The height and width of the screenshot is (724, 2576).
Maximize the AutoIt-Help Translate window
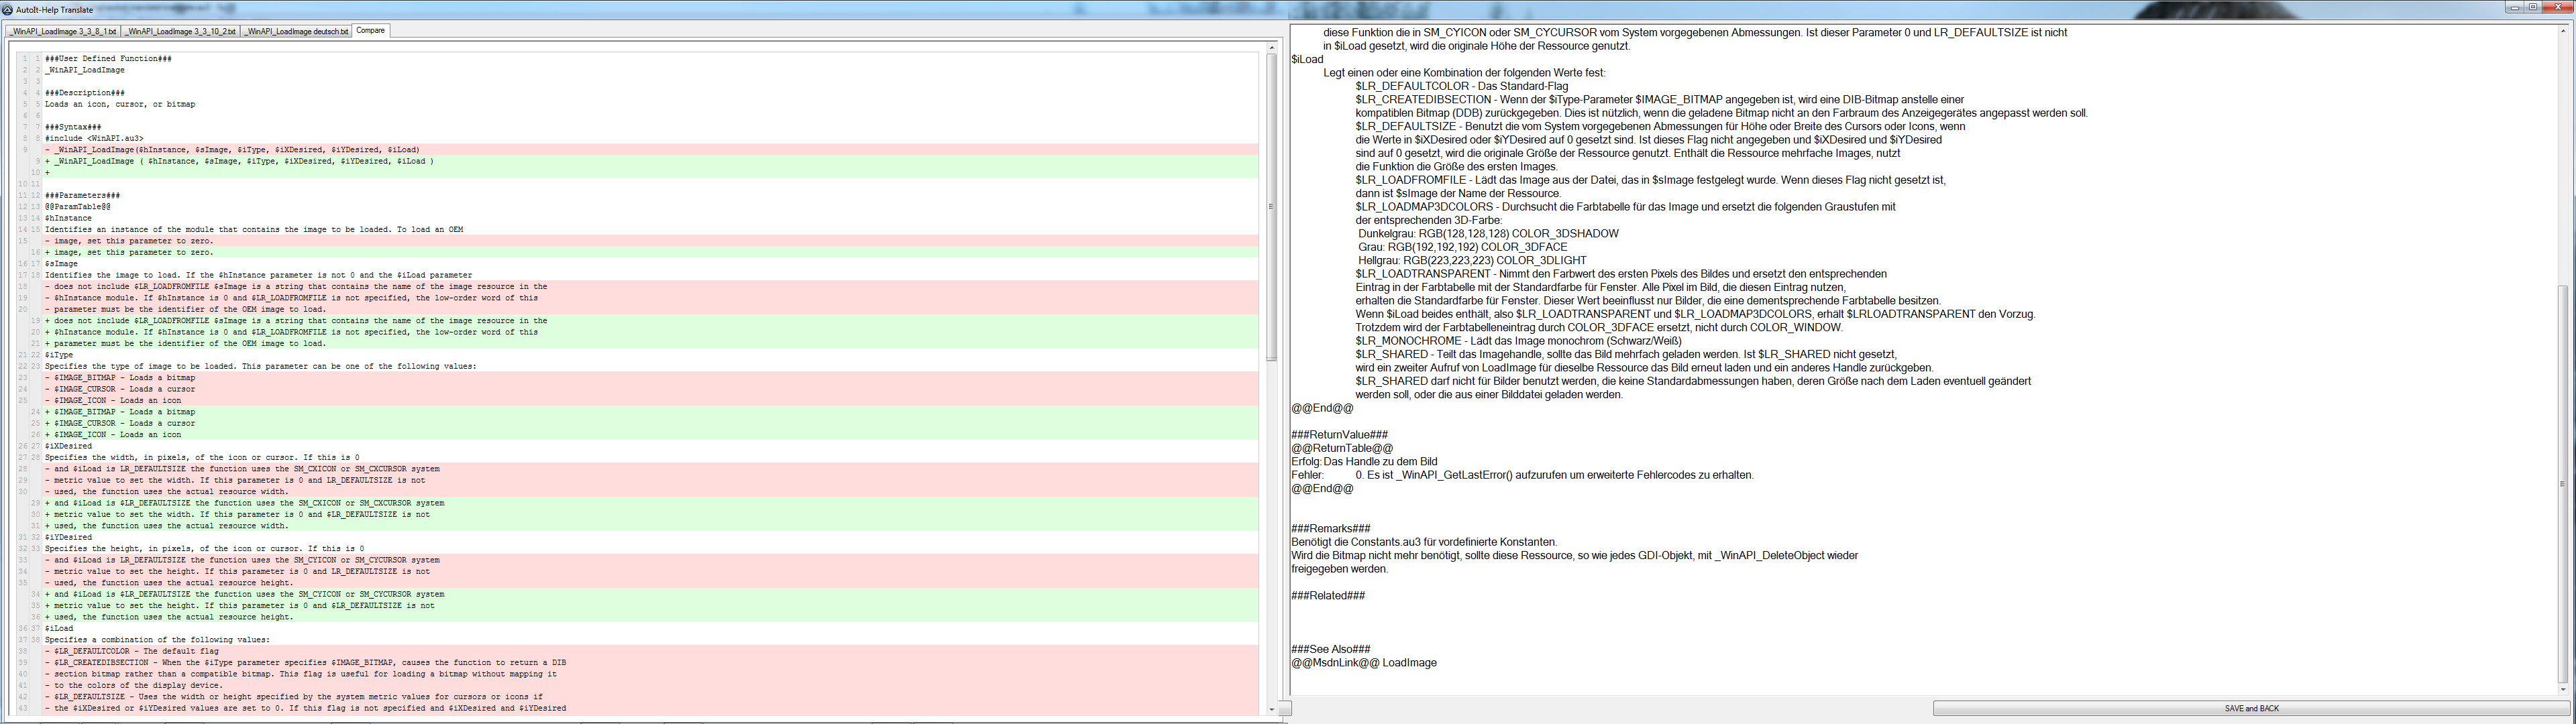[x=2533, y=8]
